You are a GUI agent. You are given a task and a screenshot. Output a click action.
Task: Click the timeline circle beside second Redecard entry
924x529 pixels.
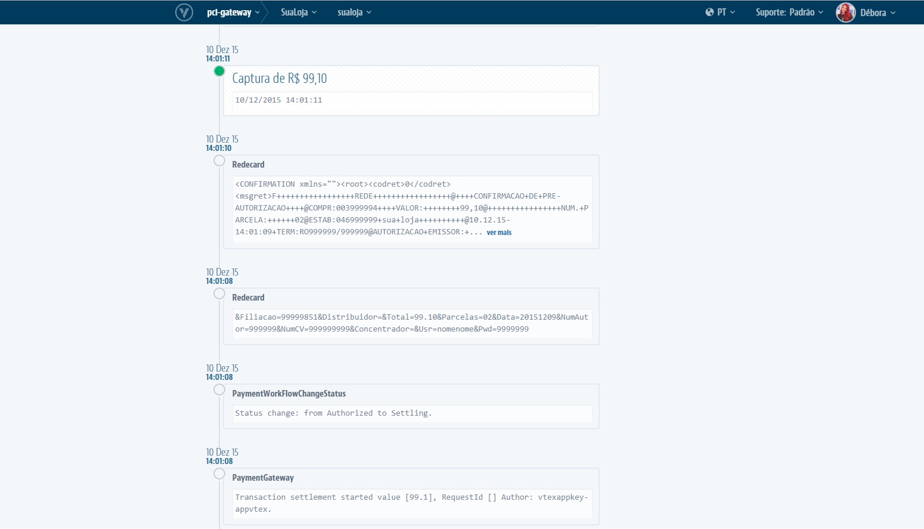[x=219, y=293]
